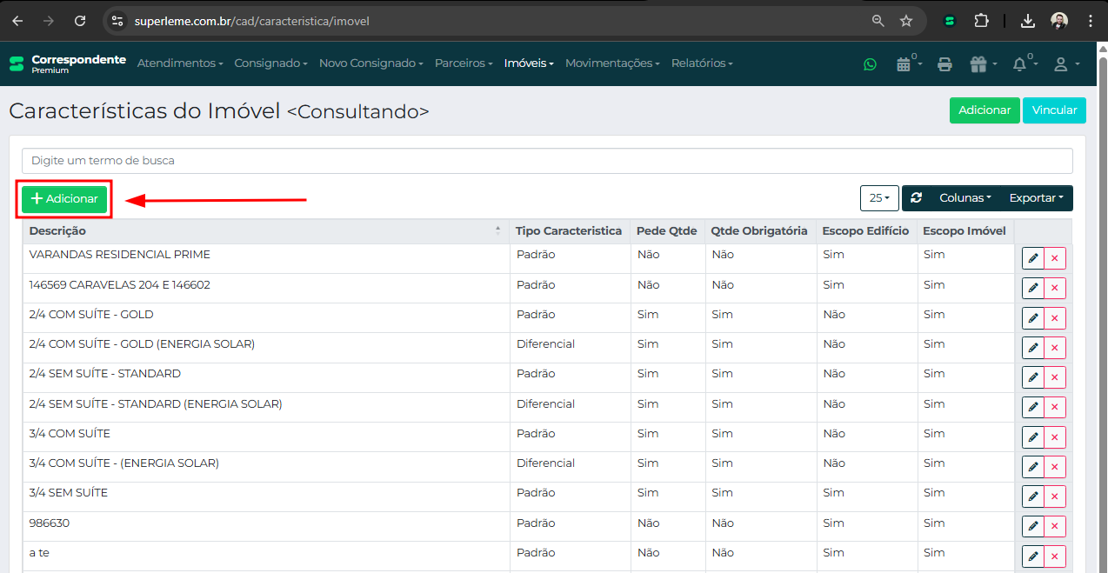The height and width of the screenshot is (573, 1108).
Task: Click the Vincular button
Action: click(1054, 110)
